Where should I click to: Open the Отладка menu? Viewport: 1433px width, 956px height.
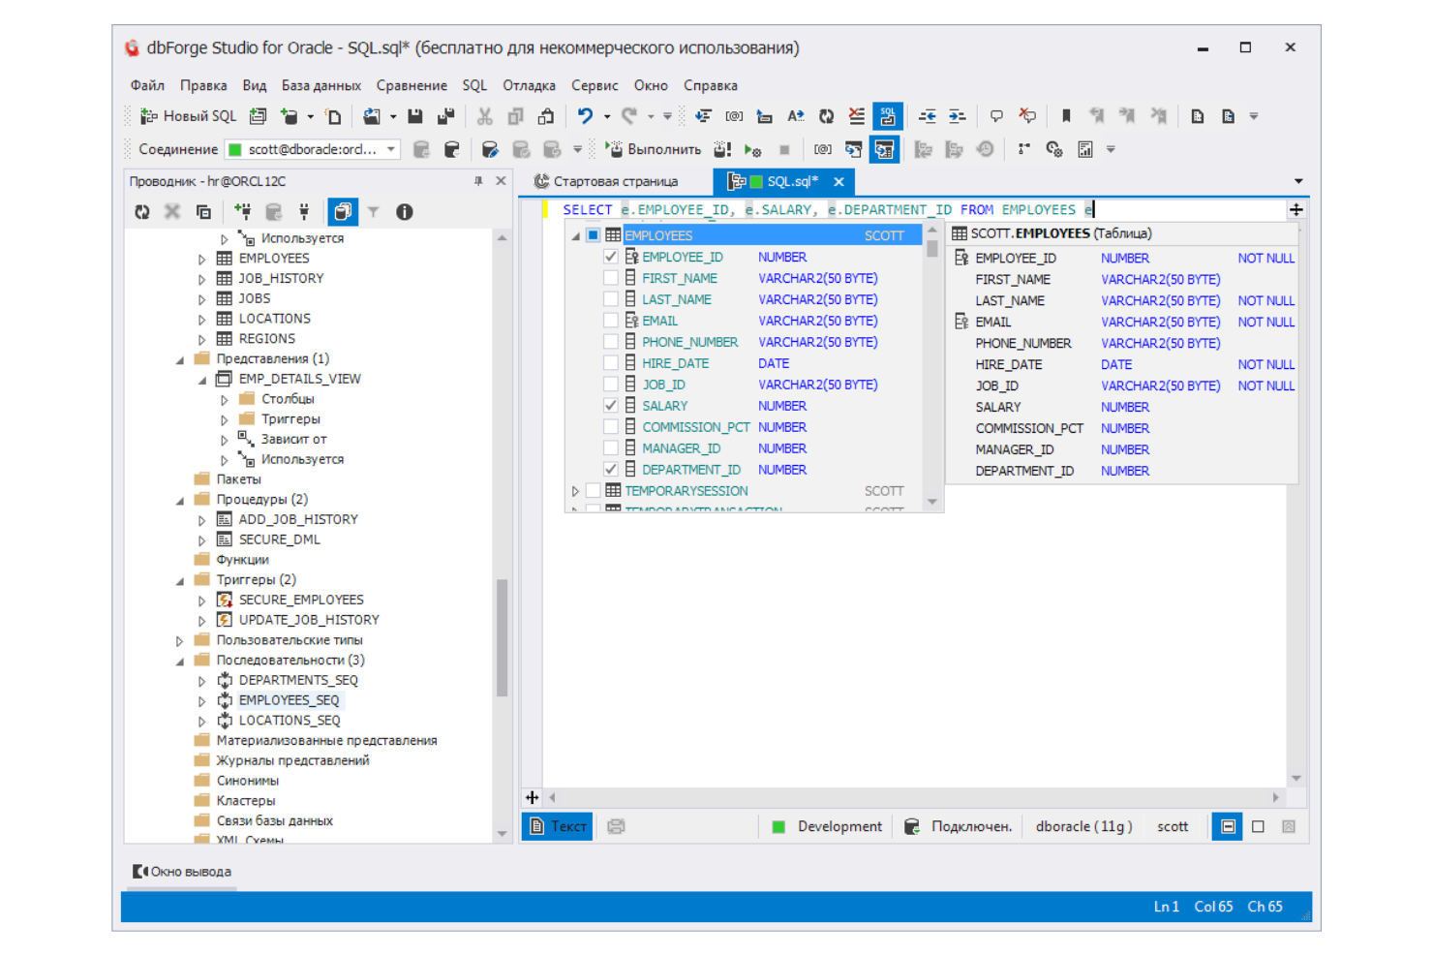click(529, 85)
